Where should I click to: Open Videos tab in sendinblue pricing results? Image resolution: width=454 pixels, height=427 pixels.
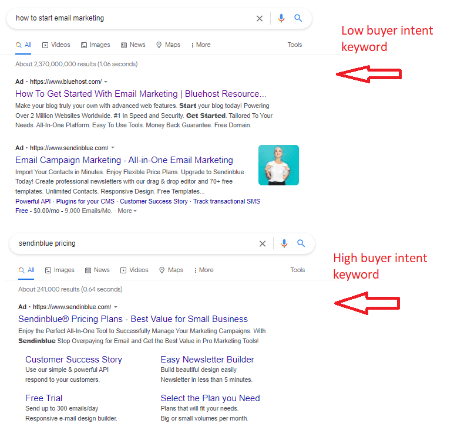point(134,270)
